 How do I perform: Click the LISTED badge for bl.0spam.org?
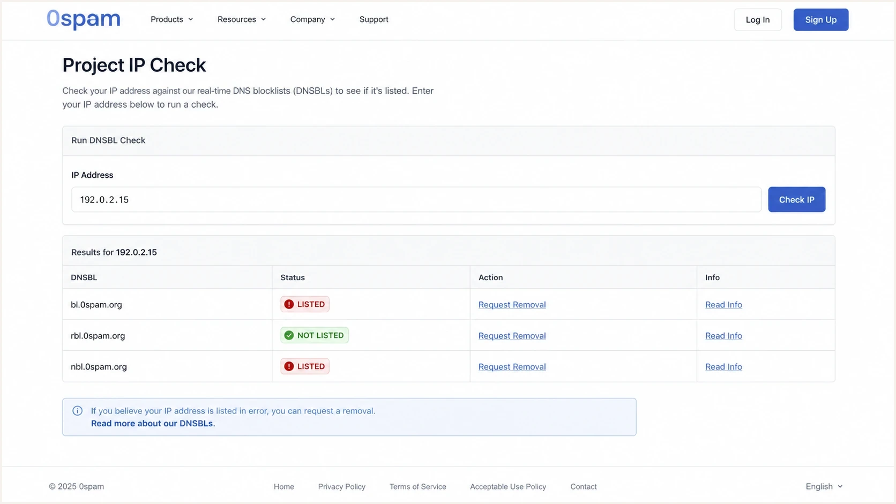click(x=304, y=304)
